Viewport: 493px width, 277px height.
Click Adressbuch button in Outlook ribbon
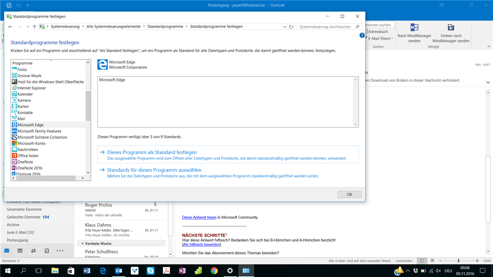(x=376, y=32)
